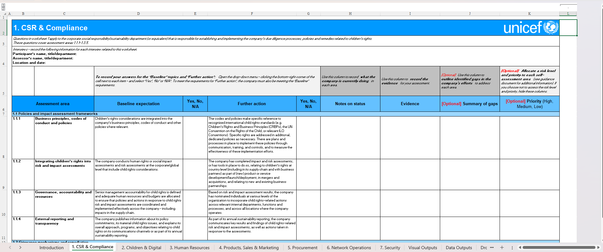
Task: Switch to 2. Children & Digital tab
Action: coord(141,248)
